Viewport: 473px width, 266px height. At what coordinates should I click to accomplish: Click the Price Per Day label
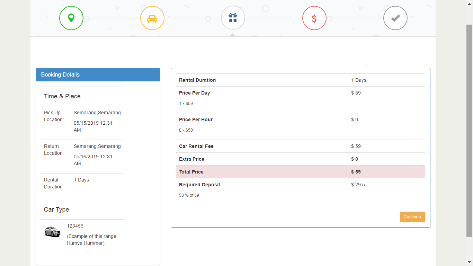tap(194, 93)
